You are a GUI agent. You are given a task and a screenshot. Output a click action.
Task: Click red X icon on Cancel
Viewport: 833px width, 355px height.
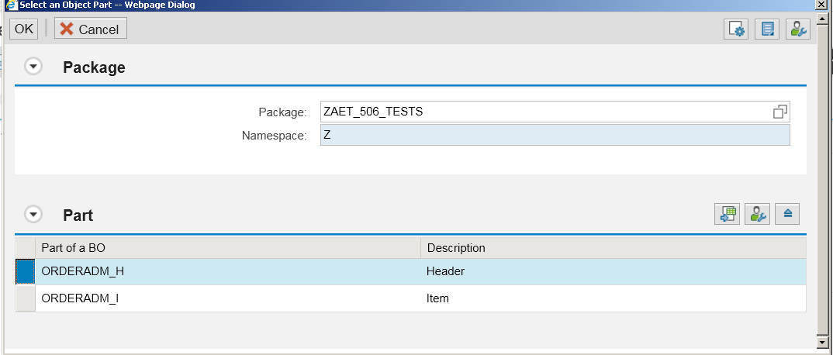click(x=67, y=29)
